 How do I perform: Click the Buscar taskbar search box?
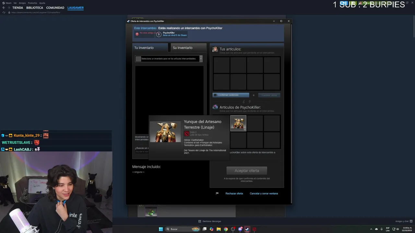(x=183, y=229)
